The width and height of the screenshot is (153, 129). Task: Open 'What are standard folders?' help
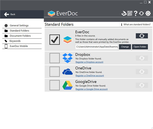[x=136, y=25]
